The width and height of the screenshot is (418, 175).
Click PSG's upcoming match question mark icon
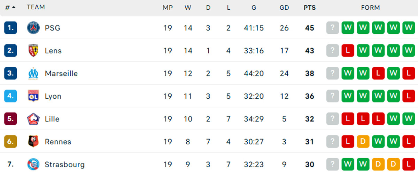coord(333,28)
